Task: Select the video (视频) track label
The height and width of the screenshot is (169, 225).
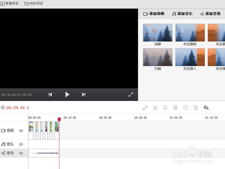Action: 8,130
